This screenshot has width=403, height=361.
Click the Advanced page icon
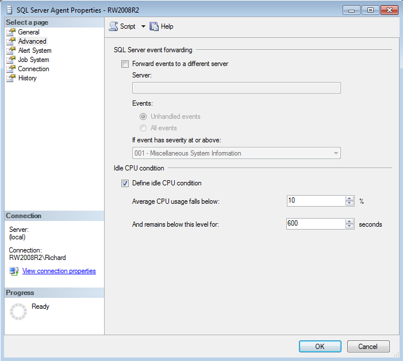10,41
